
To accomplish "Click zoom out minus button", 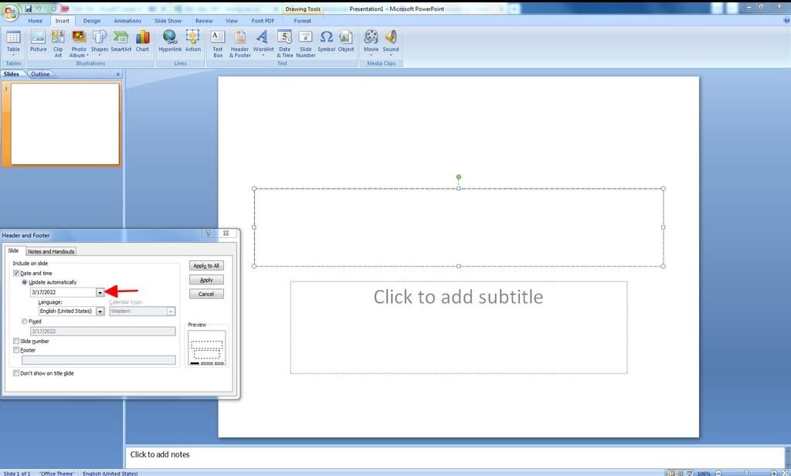I will pyautogui.click(x=718, y=474).
